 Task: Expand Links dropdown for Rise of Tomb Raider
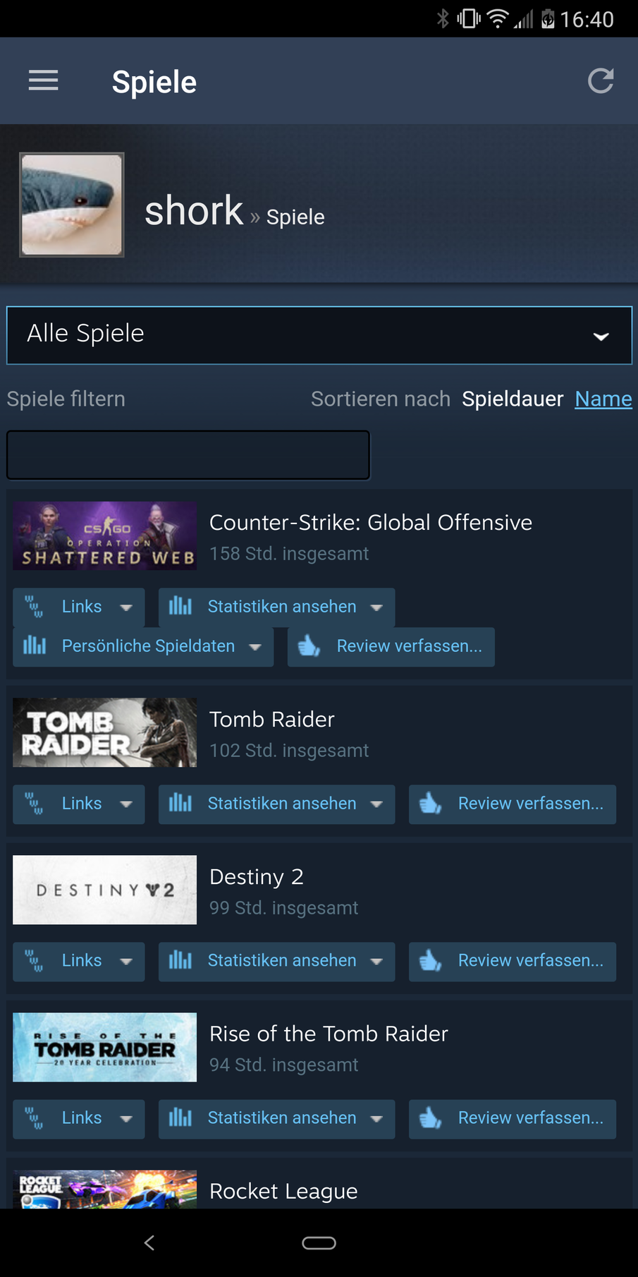[79, 1118]
